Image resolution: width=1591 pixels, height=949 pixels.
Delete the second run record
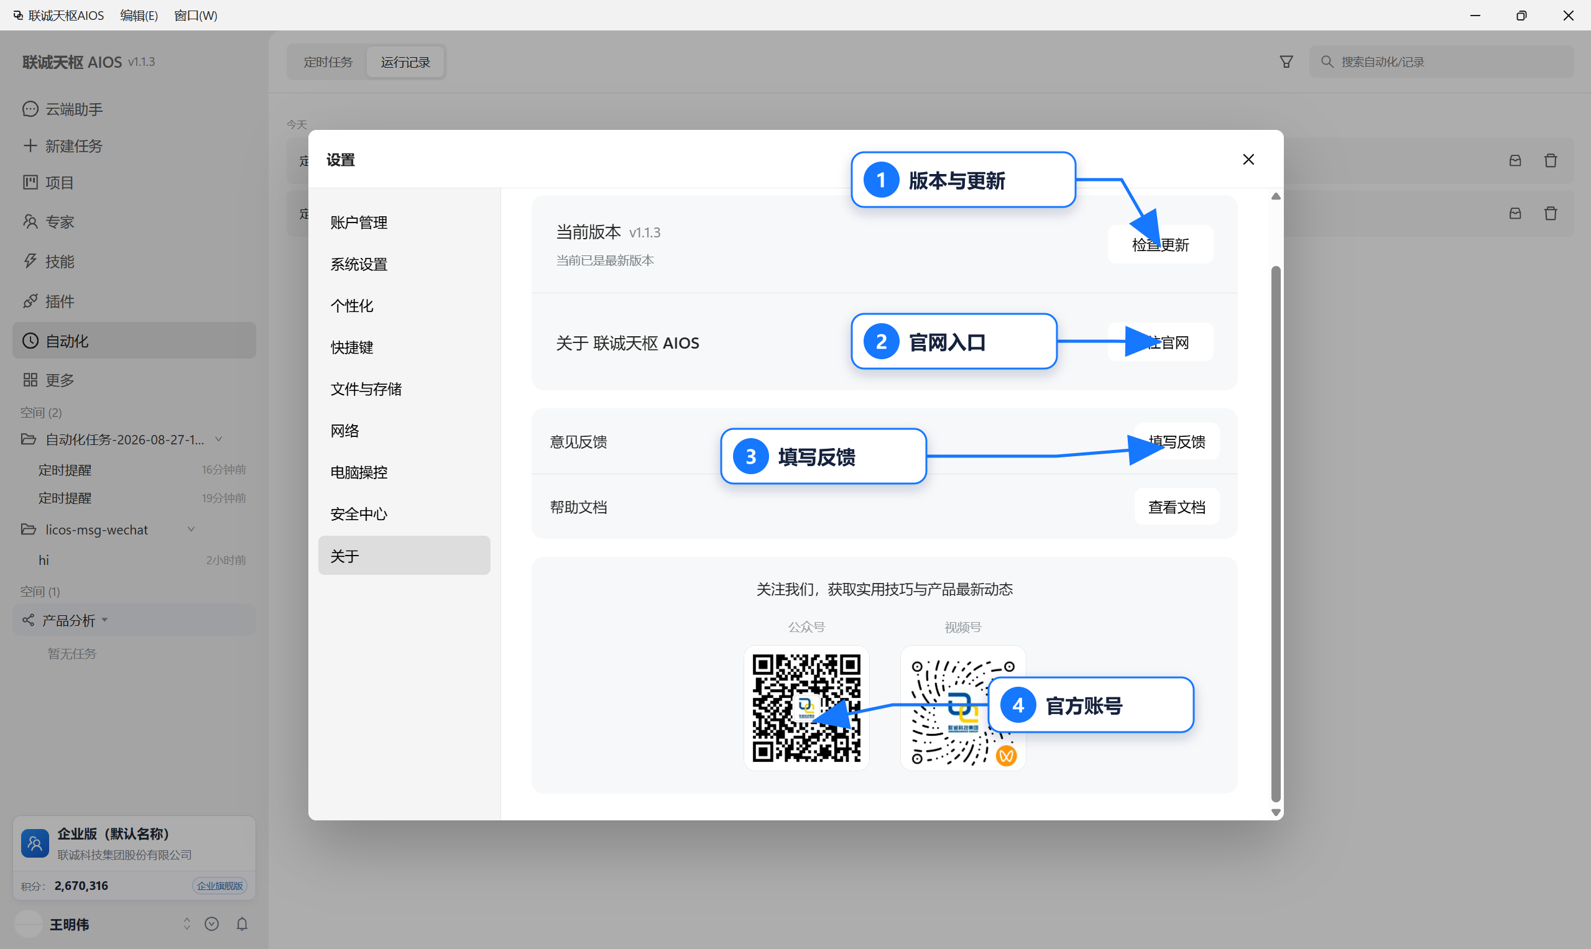tap(1551, 214)
